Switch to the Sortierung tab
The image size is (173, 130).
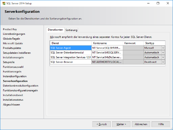(71, 30)
